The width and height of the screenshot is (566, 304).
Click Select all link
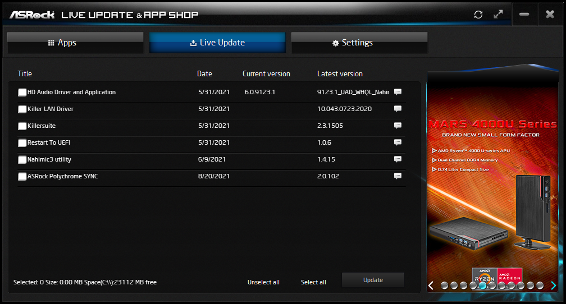313,282
